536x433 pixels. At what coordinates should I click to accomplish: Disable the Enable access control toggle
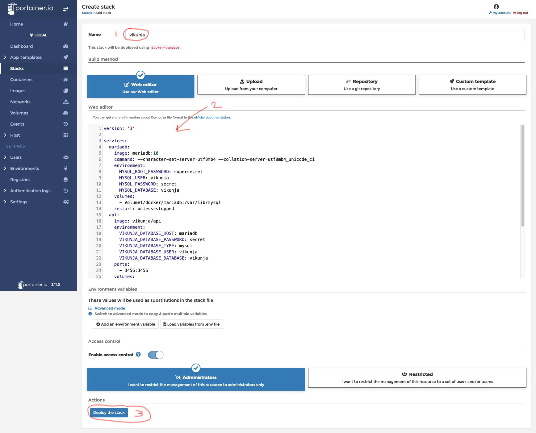(x=156, y=355)
